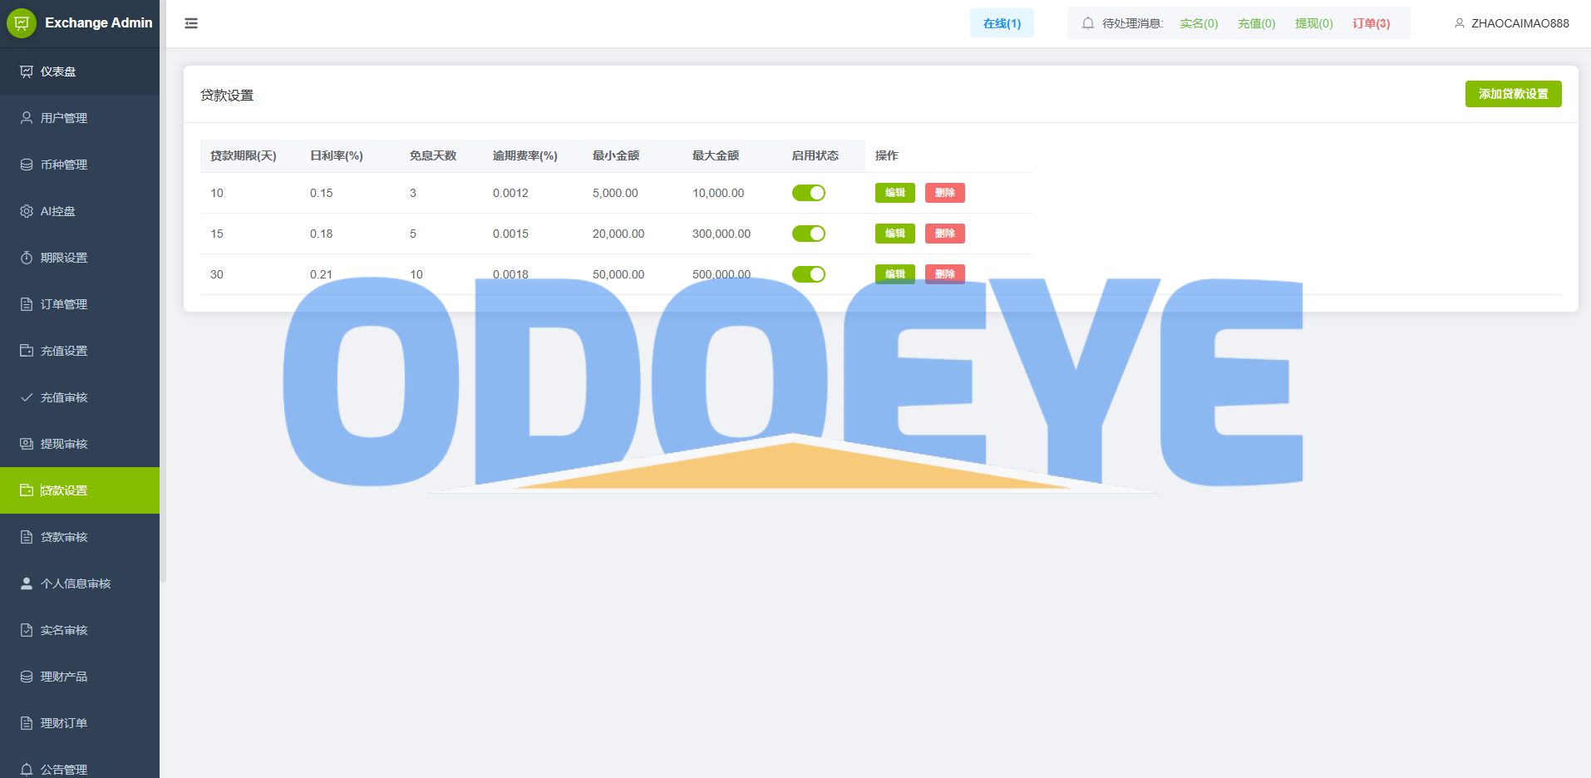Go to 用户管理 in the sidebar
Viewport: 1591px width, 778px height.
coord(64,118)
